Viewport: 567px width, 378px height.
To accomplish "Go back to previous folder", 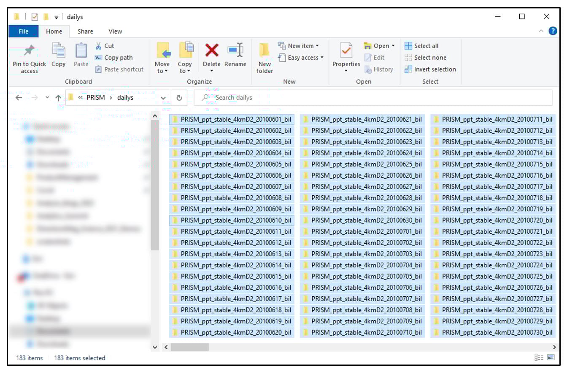I will [19, 98].
